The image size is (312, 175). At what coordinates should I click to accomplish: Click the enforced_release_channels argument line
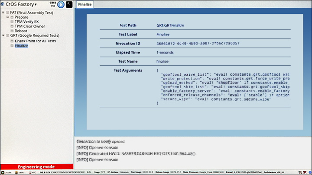click(x=225, y=95)
